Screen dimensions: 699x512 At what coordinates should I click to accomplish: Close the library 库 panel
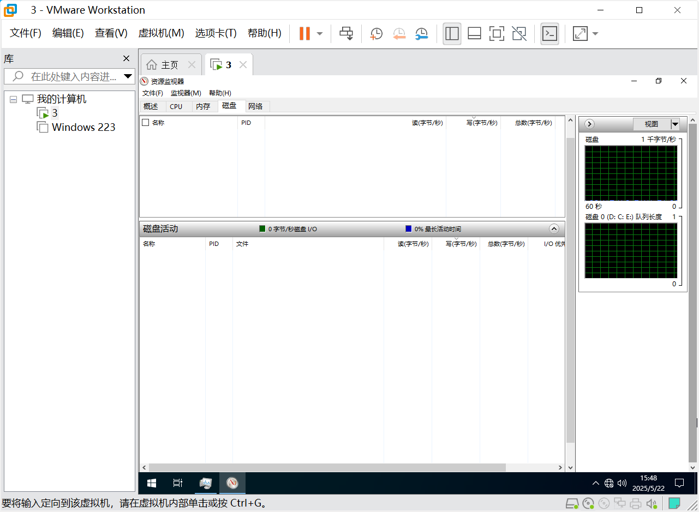point(126,58)
